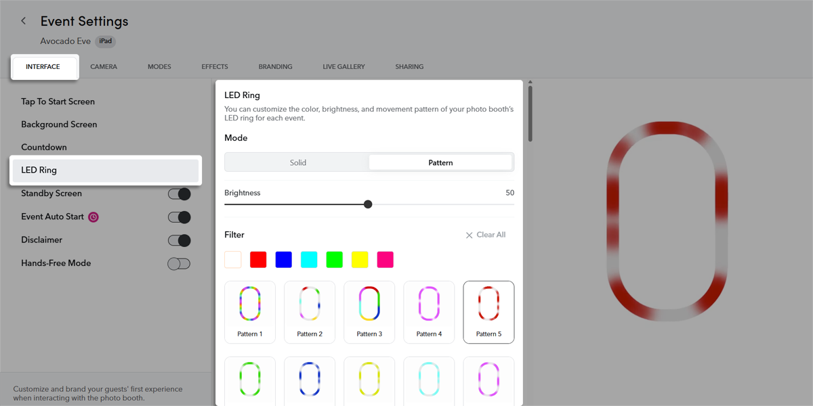813x406 pixels.
Task: Open the EFFECTS tab
Action: (214, 66)
